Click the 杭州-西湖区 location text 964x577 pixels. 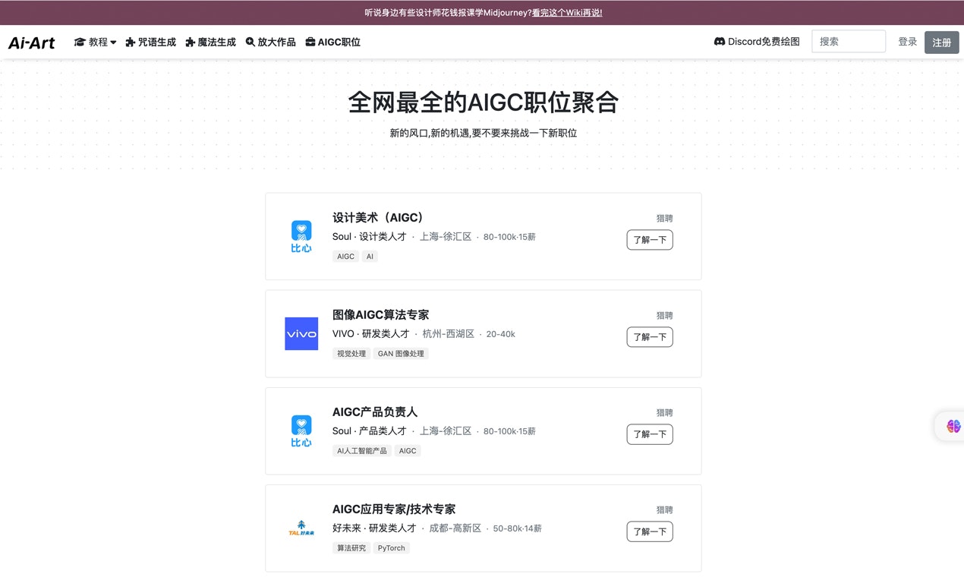click(x=449, y=334)
